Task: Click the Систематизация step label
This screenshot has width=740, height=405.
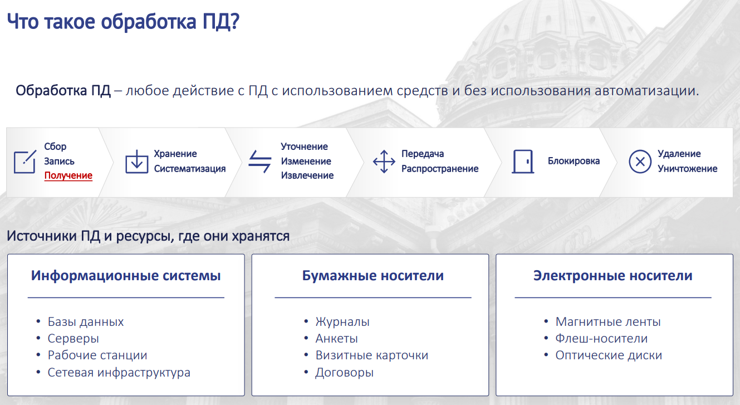Action: coord(190,169)
